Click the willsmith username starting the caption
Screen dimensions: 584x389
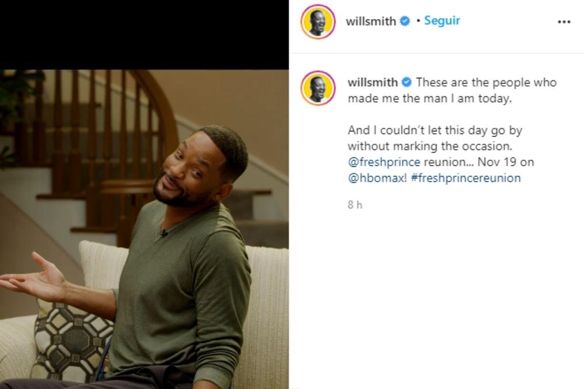point(372,82)
